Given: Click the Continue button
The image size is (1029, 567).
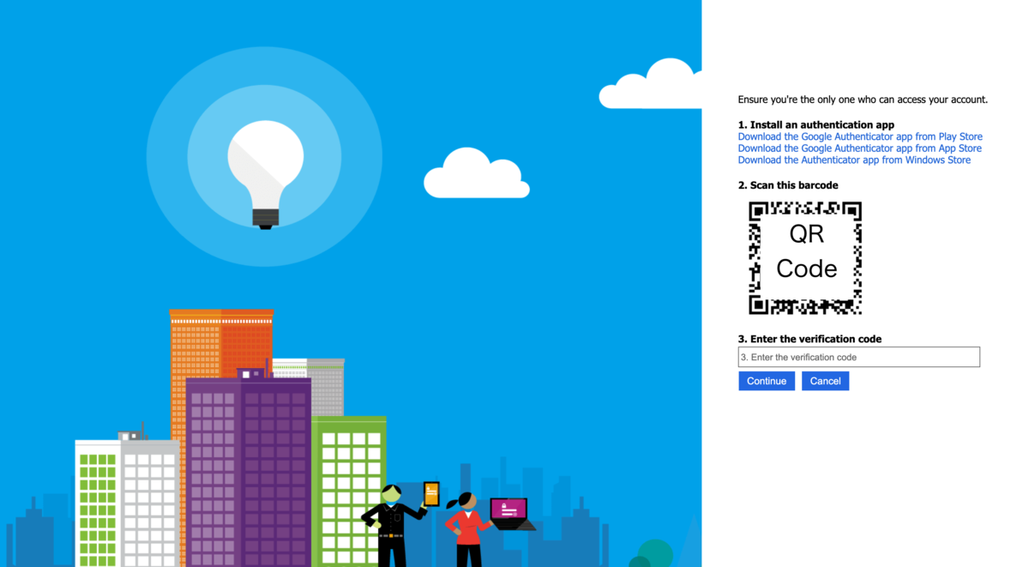Looking at the screenshot, I should [767, 381].
